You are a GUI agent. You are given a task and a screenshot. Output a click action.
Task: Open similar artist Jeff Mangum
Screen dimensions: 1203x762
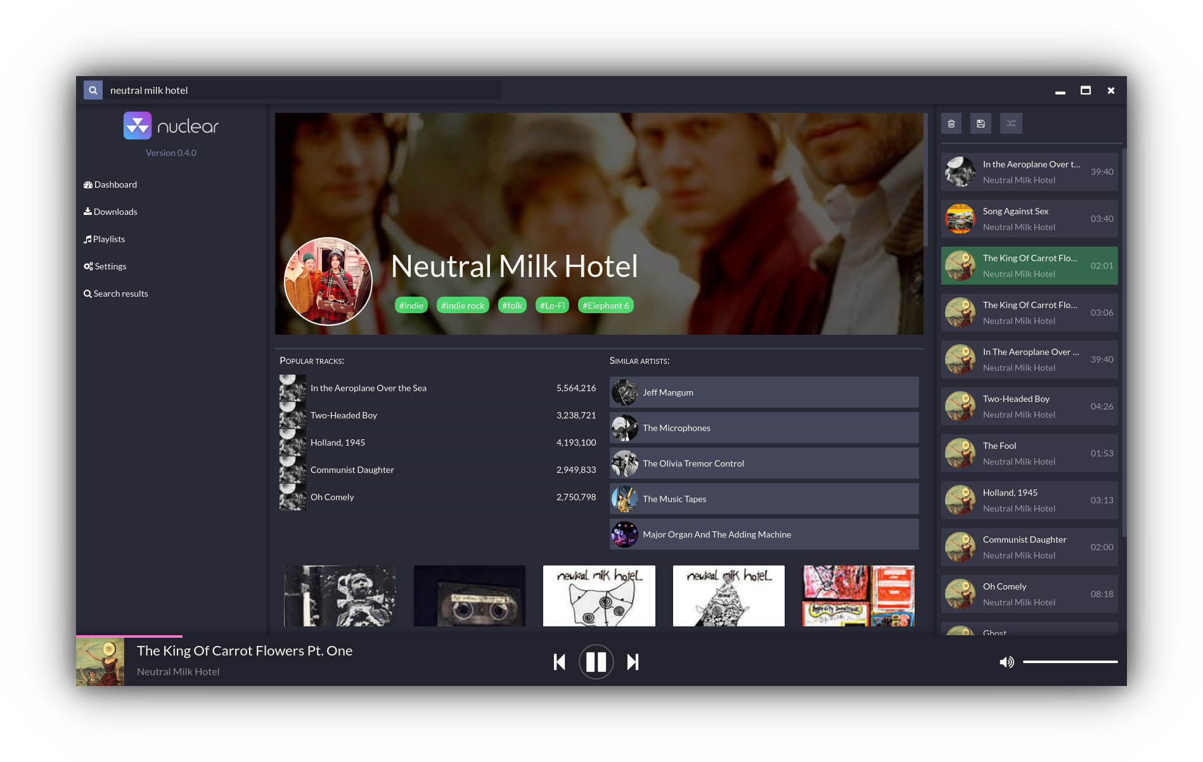pyautogui.click(x=764, y=392)
